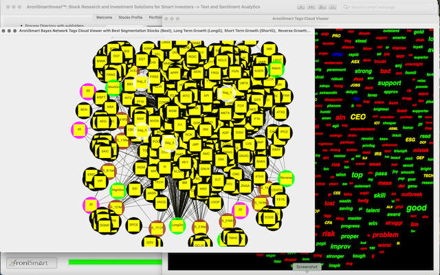Select the EBAY stock node
The image size is (440, 275).
click(x=276, y=150)
